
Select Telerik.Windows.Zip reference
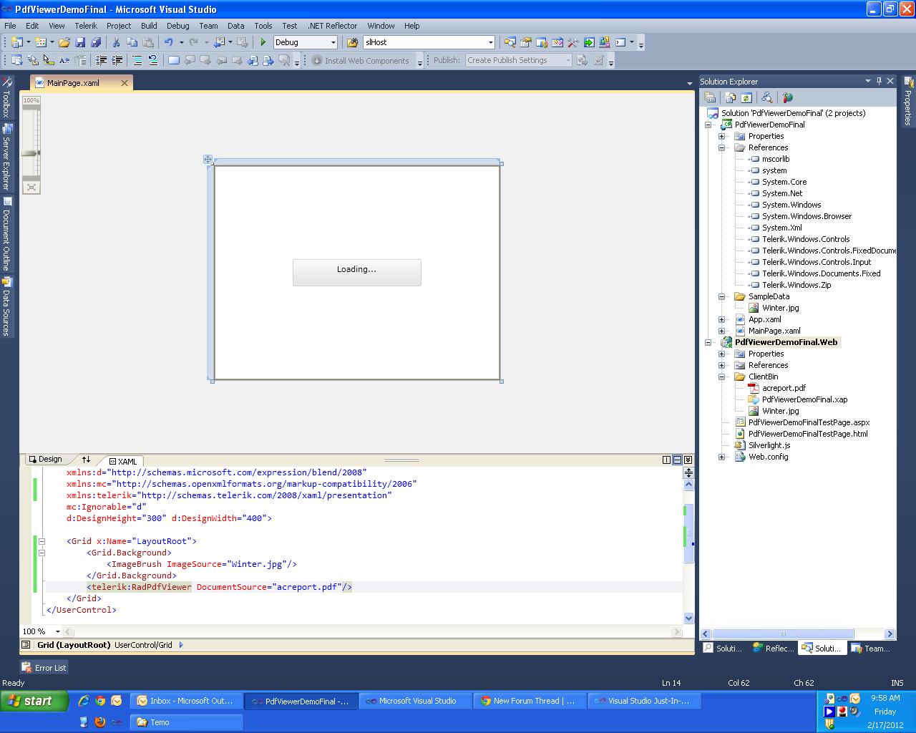click(796, 285)
